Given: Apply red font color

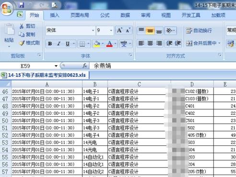Looking at the screenshot, I should click(x=109, y=44).
